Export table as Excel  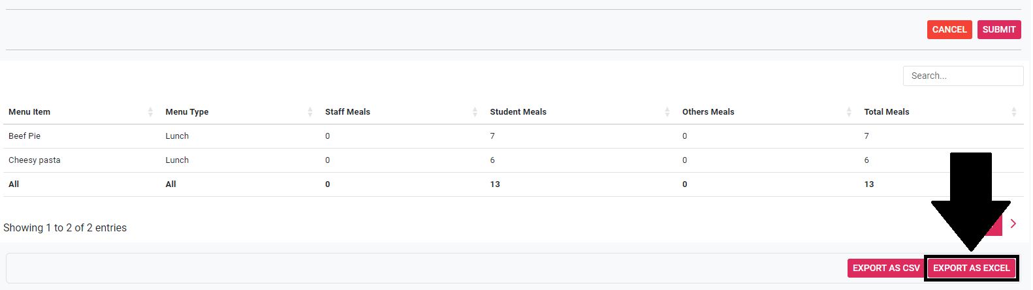971,268
